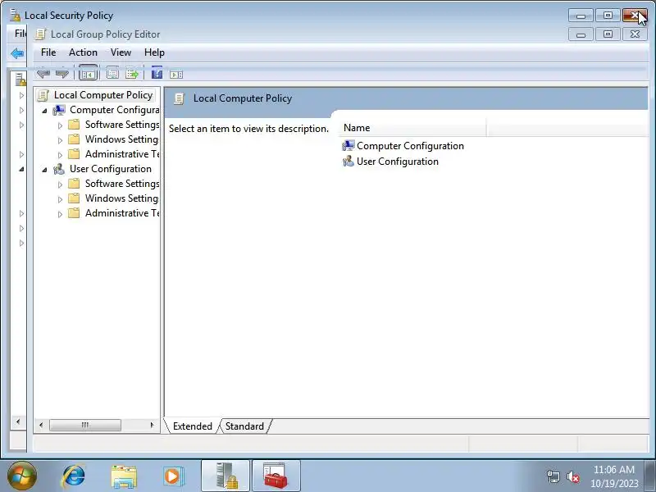Expand Windows Settings under User Configuration

coord(60,199)
